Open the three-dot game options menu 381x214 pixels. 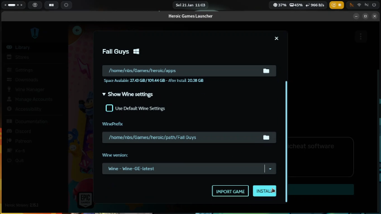pos(361,36)
